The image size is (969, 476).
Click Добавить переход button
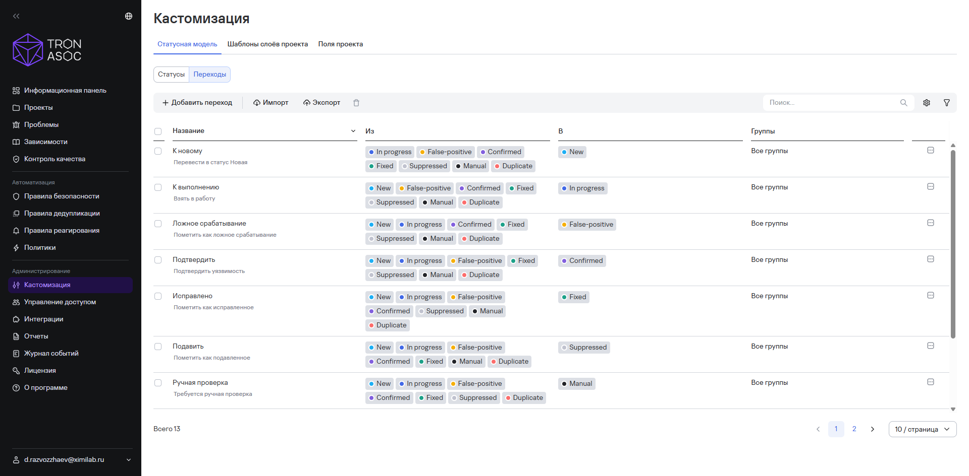point(197,103)
